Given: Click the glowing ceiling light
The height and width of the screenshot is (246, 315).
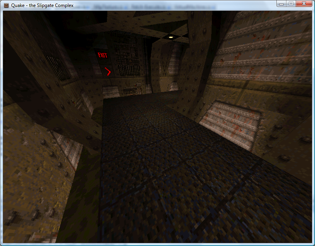Looking at the screenshot, I should pyautogui.click(x=171, y=37).
